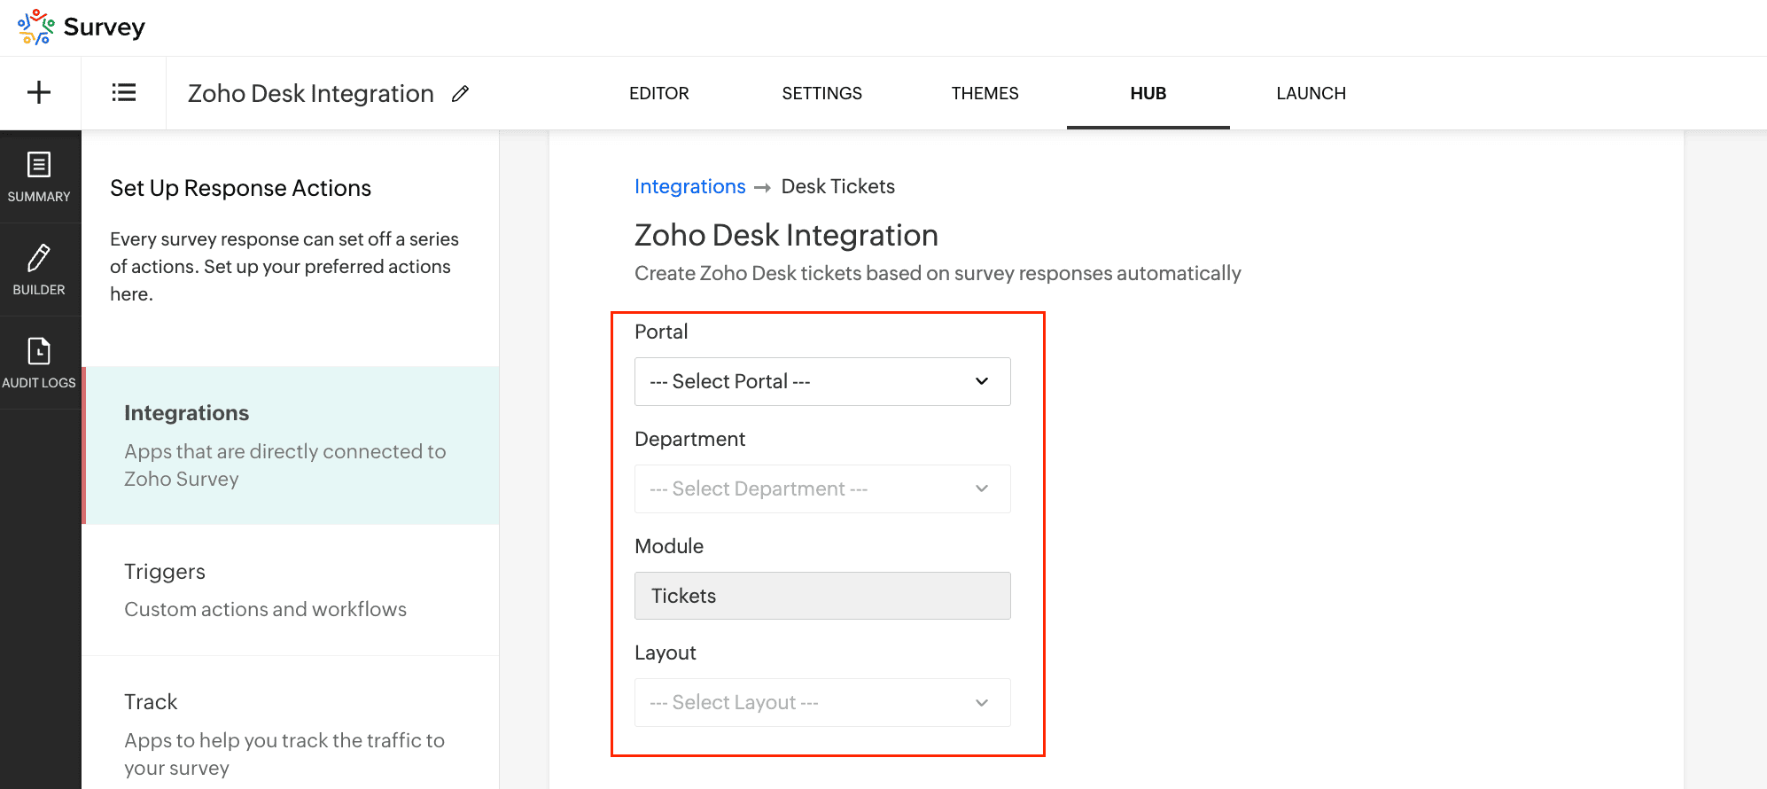Expand the Select Department dropdown
This screenshot has height=789, width=1767.
pos(821,488)
